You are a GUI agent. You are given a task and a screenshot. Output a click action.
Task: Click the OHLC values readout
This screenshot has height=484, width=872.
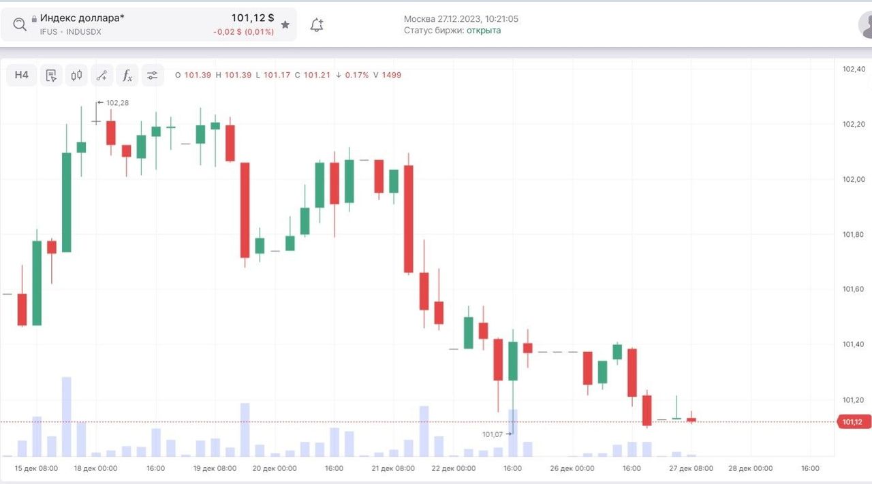288,75
